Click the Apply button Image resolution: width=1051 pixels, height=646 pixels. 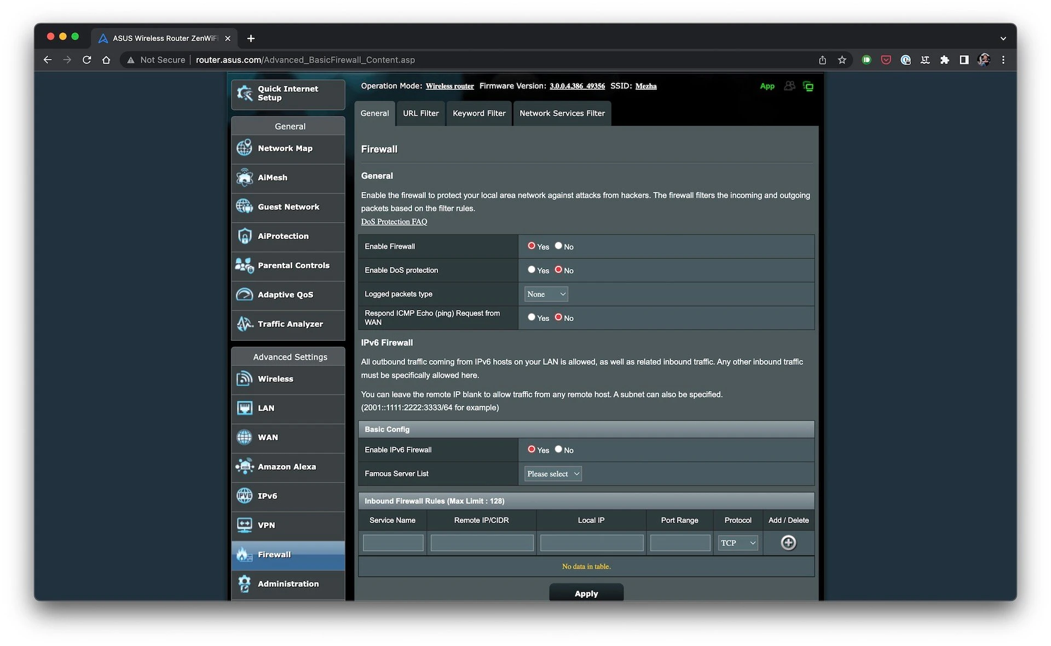[x=586, y=593]
